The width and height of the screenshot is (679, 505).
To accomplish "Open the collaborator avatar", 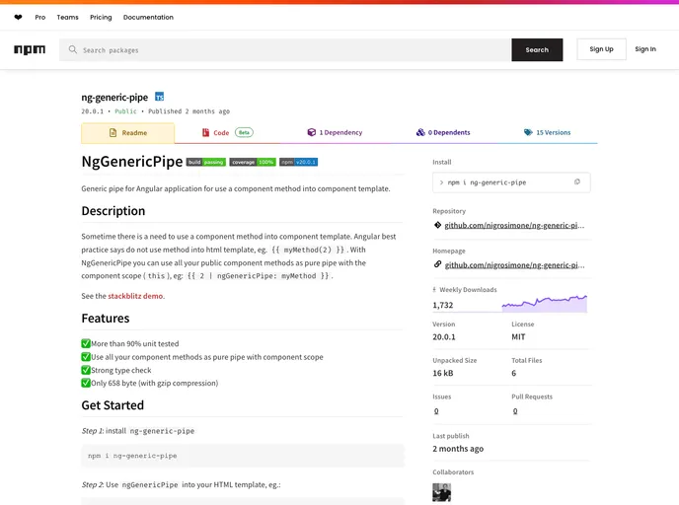I will click(x=441, y=491).
